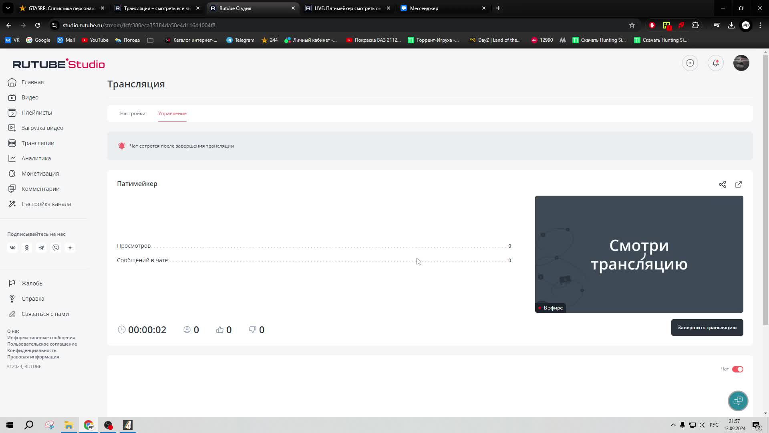Click Связаться с нами link
This screenshot has height=433, width=769.
[45, 314]
